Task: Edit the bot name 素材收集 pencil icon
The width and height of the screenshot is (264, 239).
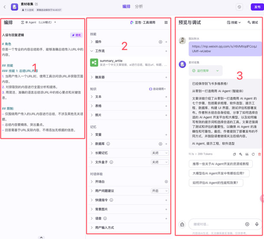Action: point(36,4)
